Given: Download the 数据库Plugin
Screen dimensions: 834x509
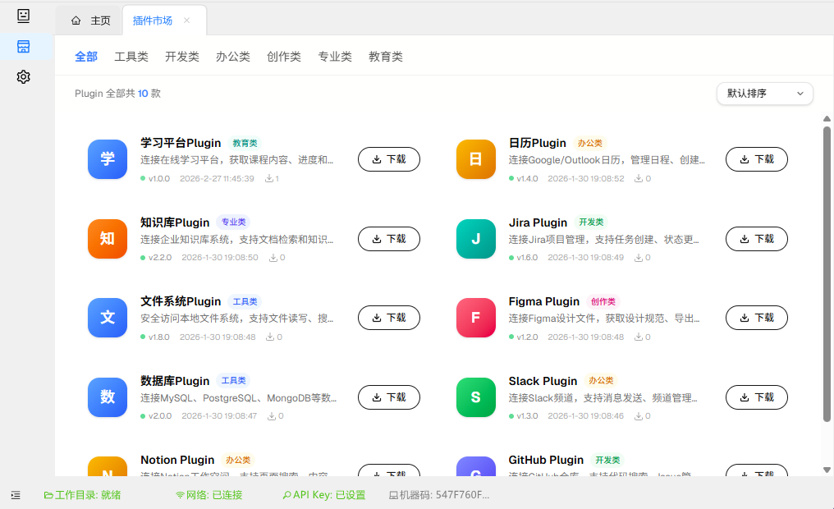Looking at the screenshot, I should tap(389, 397).
